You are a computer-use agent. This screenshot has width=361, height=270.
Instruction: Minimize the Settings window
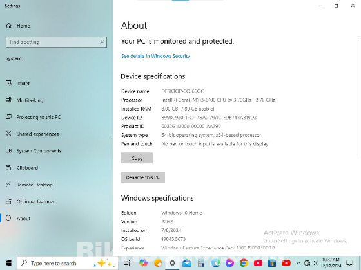[320, 6]
